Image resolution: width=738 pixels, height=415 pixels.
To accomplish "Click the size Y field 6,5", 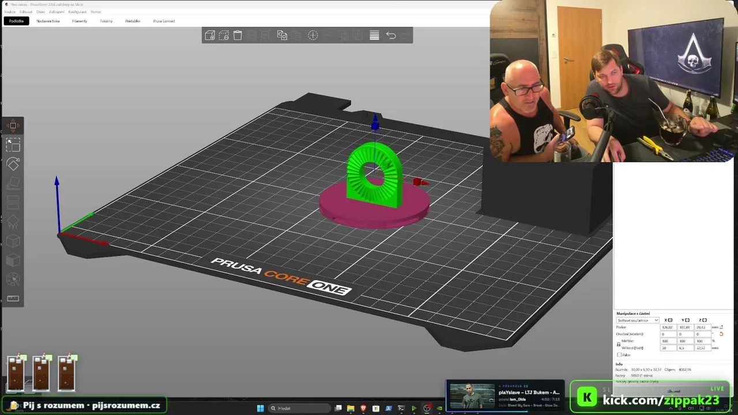I will (x=685, y=348).
